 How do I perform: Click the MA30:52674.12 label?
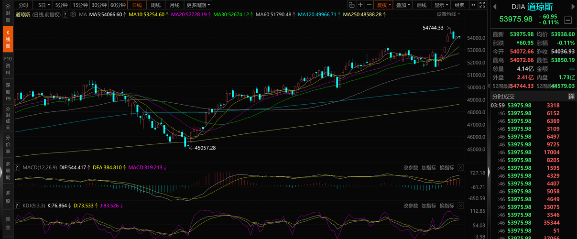[231, 14]
